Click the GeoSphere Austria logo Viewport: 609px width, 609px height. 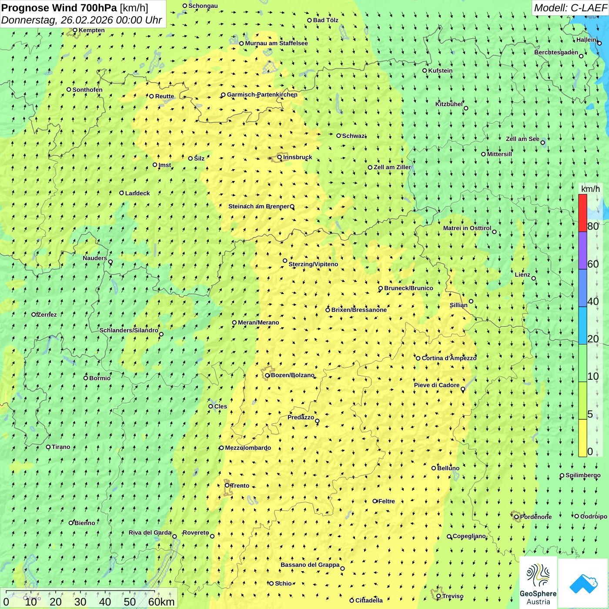click(x=538, y=583)
